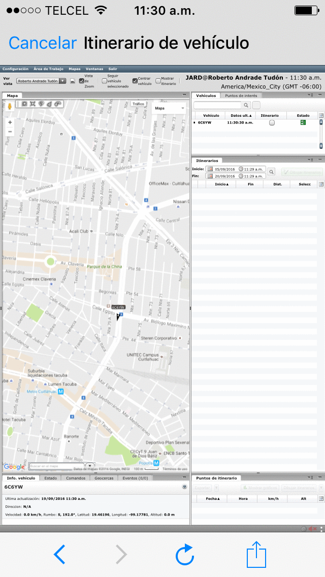The image size is (325, 577).
Task: Toggle the Centrar vehículo checkbox
Action: [135, 81]
